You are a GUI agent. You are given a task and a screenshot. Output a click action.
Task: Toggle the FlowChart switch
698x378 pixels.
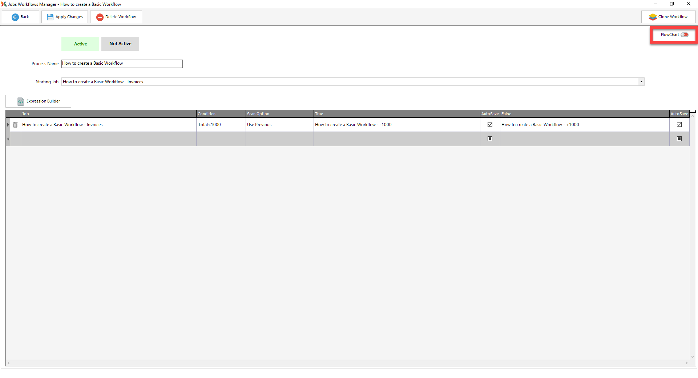pos(684,35)
